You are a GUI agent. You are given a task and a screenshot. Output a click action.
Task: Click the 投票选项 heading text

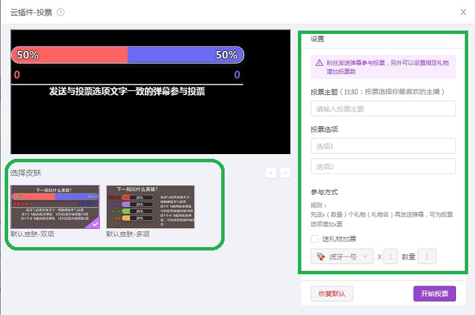(x=324, y=130)
